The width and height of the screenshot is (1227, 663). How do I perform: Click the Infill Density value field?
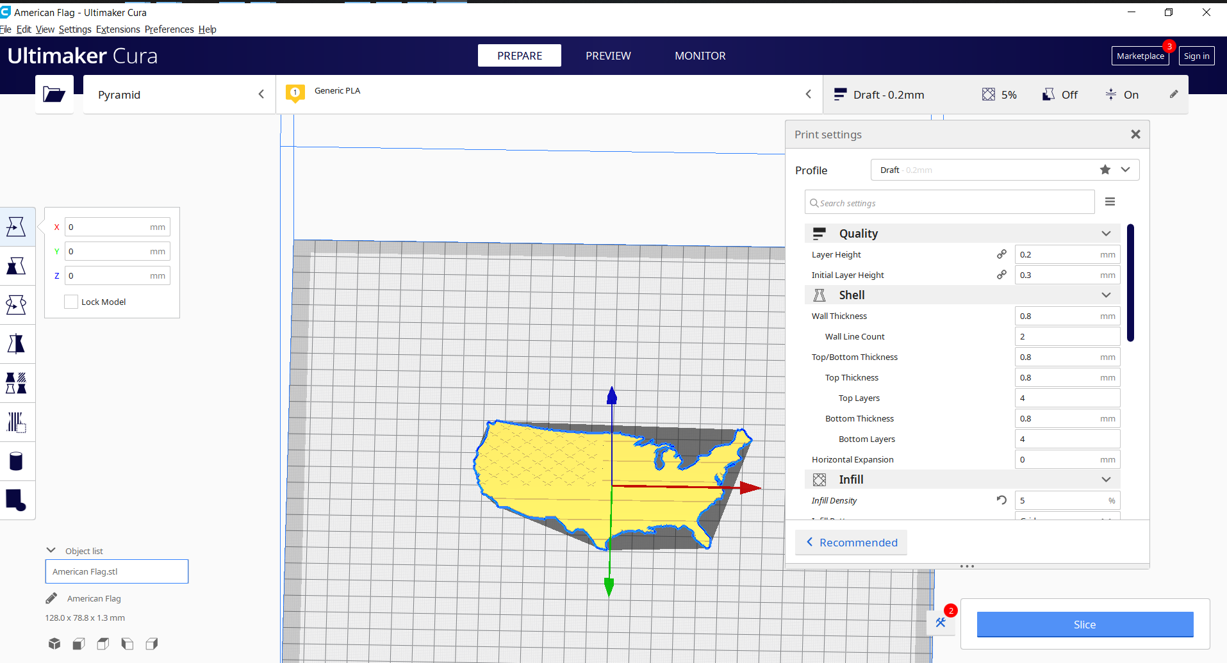tap(1067, 500)
